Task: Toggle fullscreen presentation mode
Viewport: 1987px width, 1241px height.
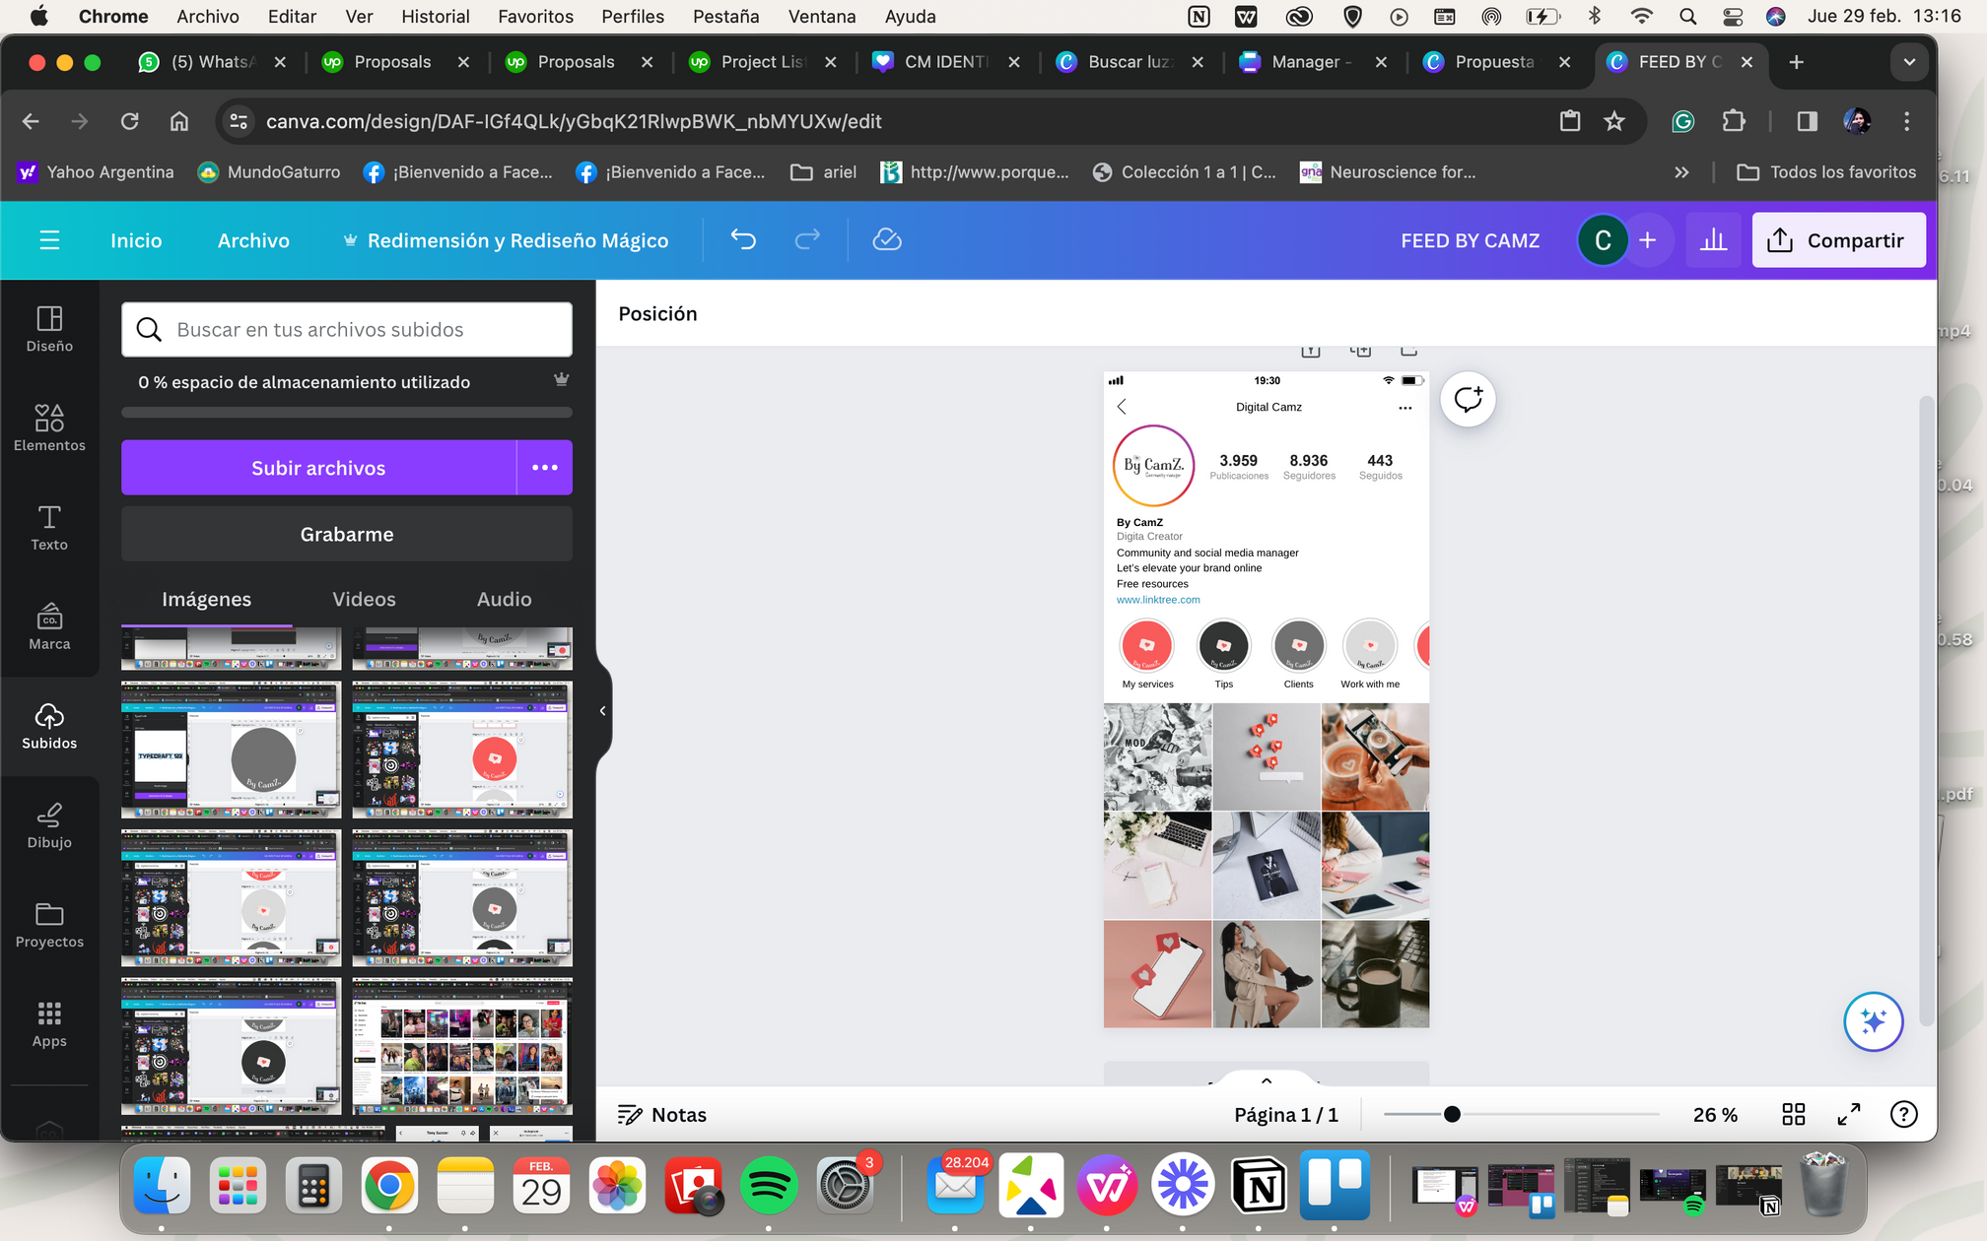Action: 1849,1114
